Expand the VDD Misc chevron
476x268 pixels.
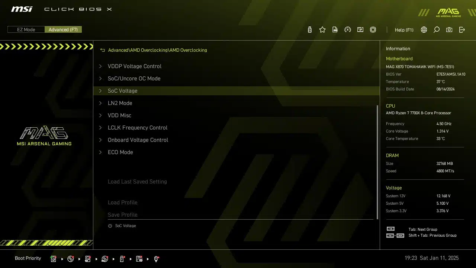[x=100, y=115]
